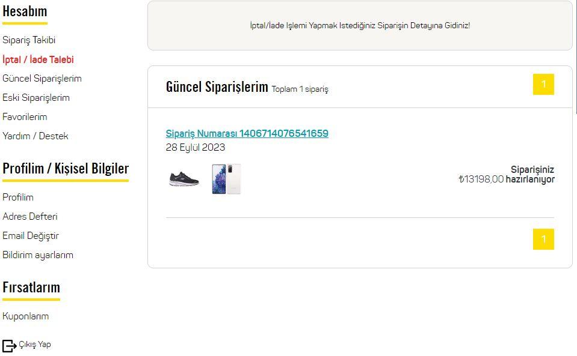Go to Sipariş Takibi
The height and width of the screenshot is (356, 577).
tap(29, 40)
